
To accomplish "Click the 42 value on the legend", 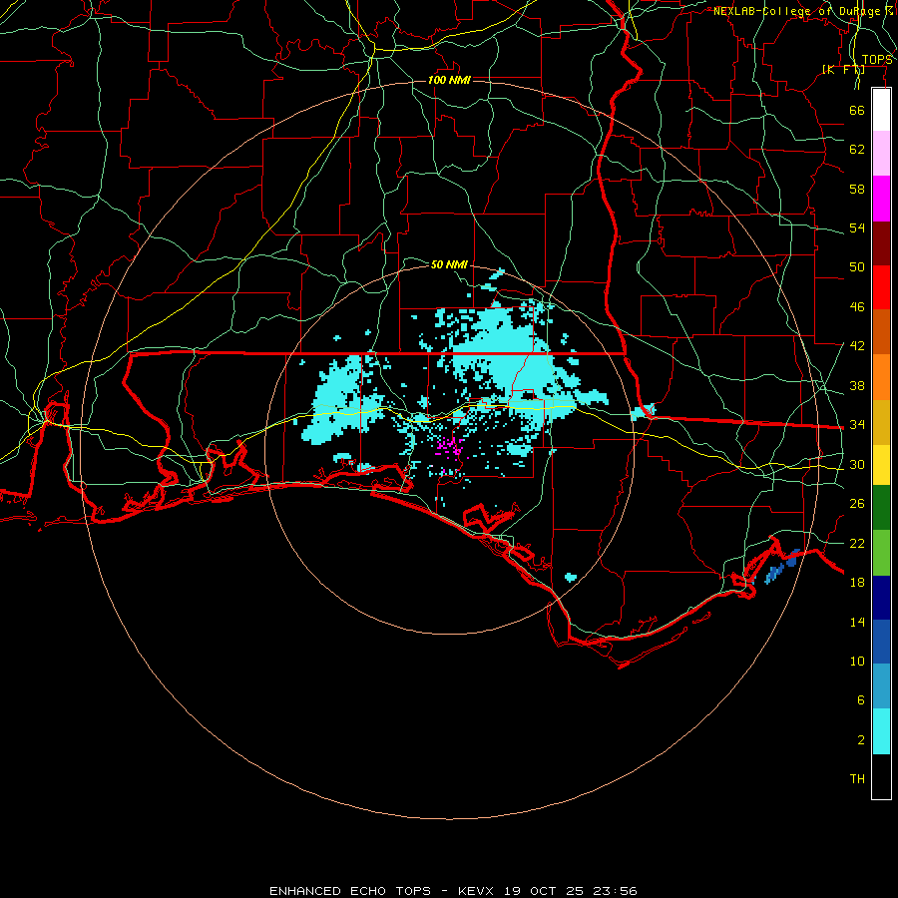I will pos(857,345).
